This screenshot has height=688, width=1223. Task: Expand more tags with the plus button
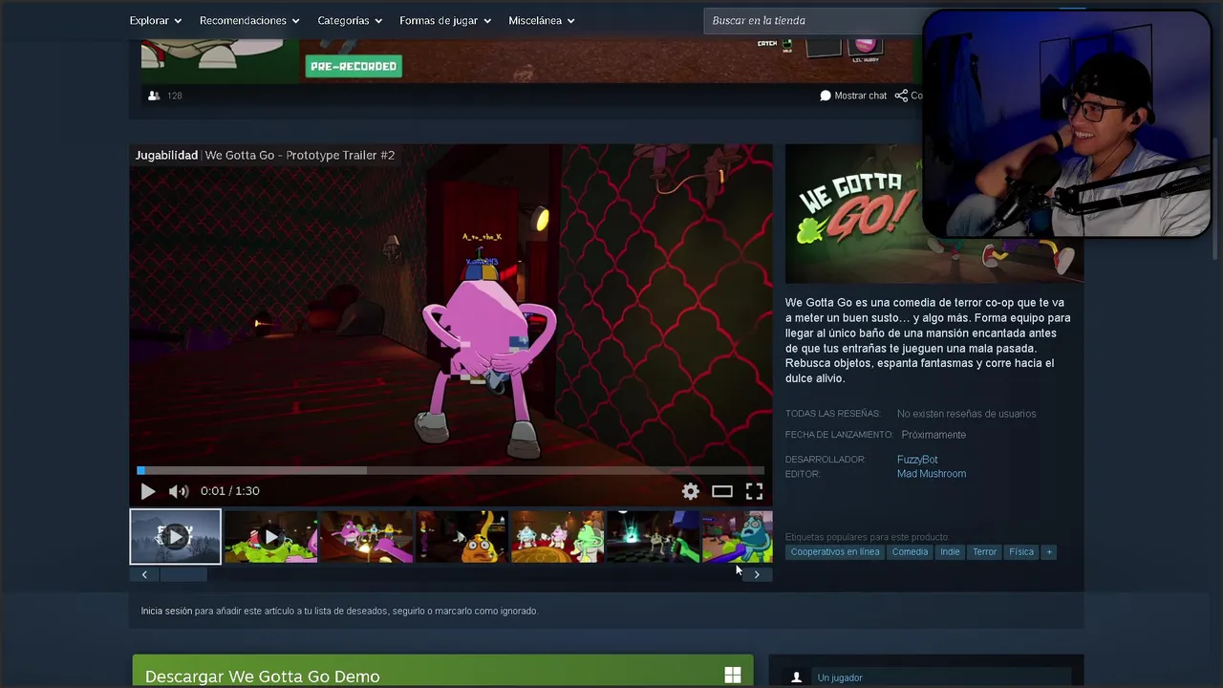point(1049,552)
